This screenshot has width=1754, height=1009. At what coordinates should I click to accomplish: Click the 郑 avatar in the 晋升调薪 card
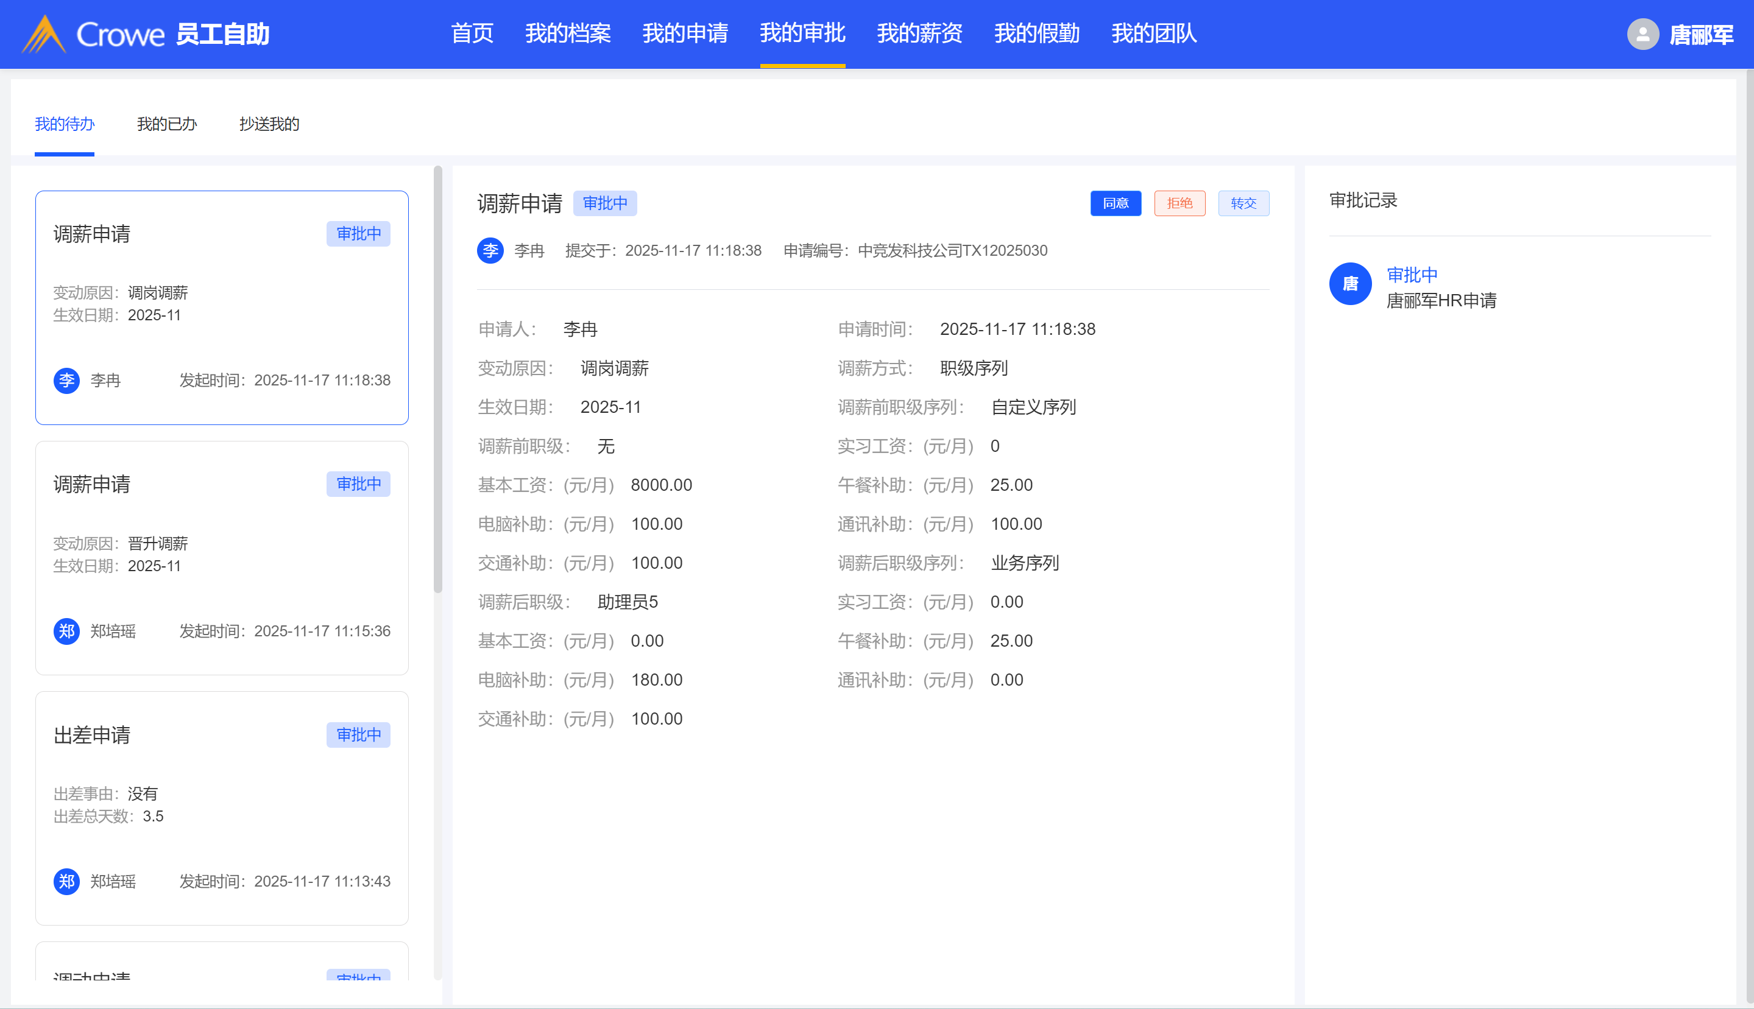point(66,631)
